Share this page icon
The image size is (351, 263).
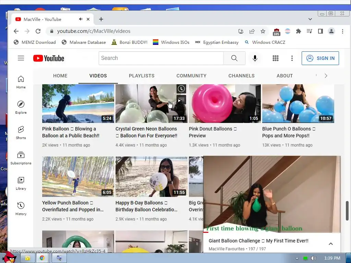(x=252, y=31)
